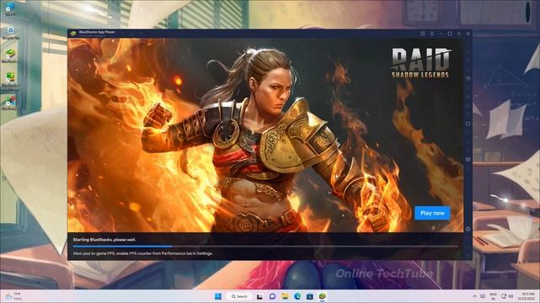The width and height of the screenshot is (540, 303).
Task: Click the FPS counter tip text
Action: [143, 253]
